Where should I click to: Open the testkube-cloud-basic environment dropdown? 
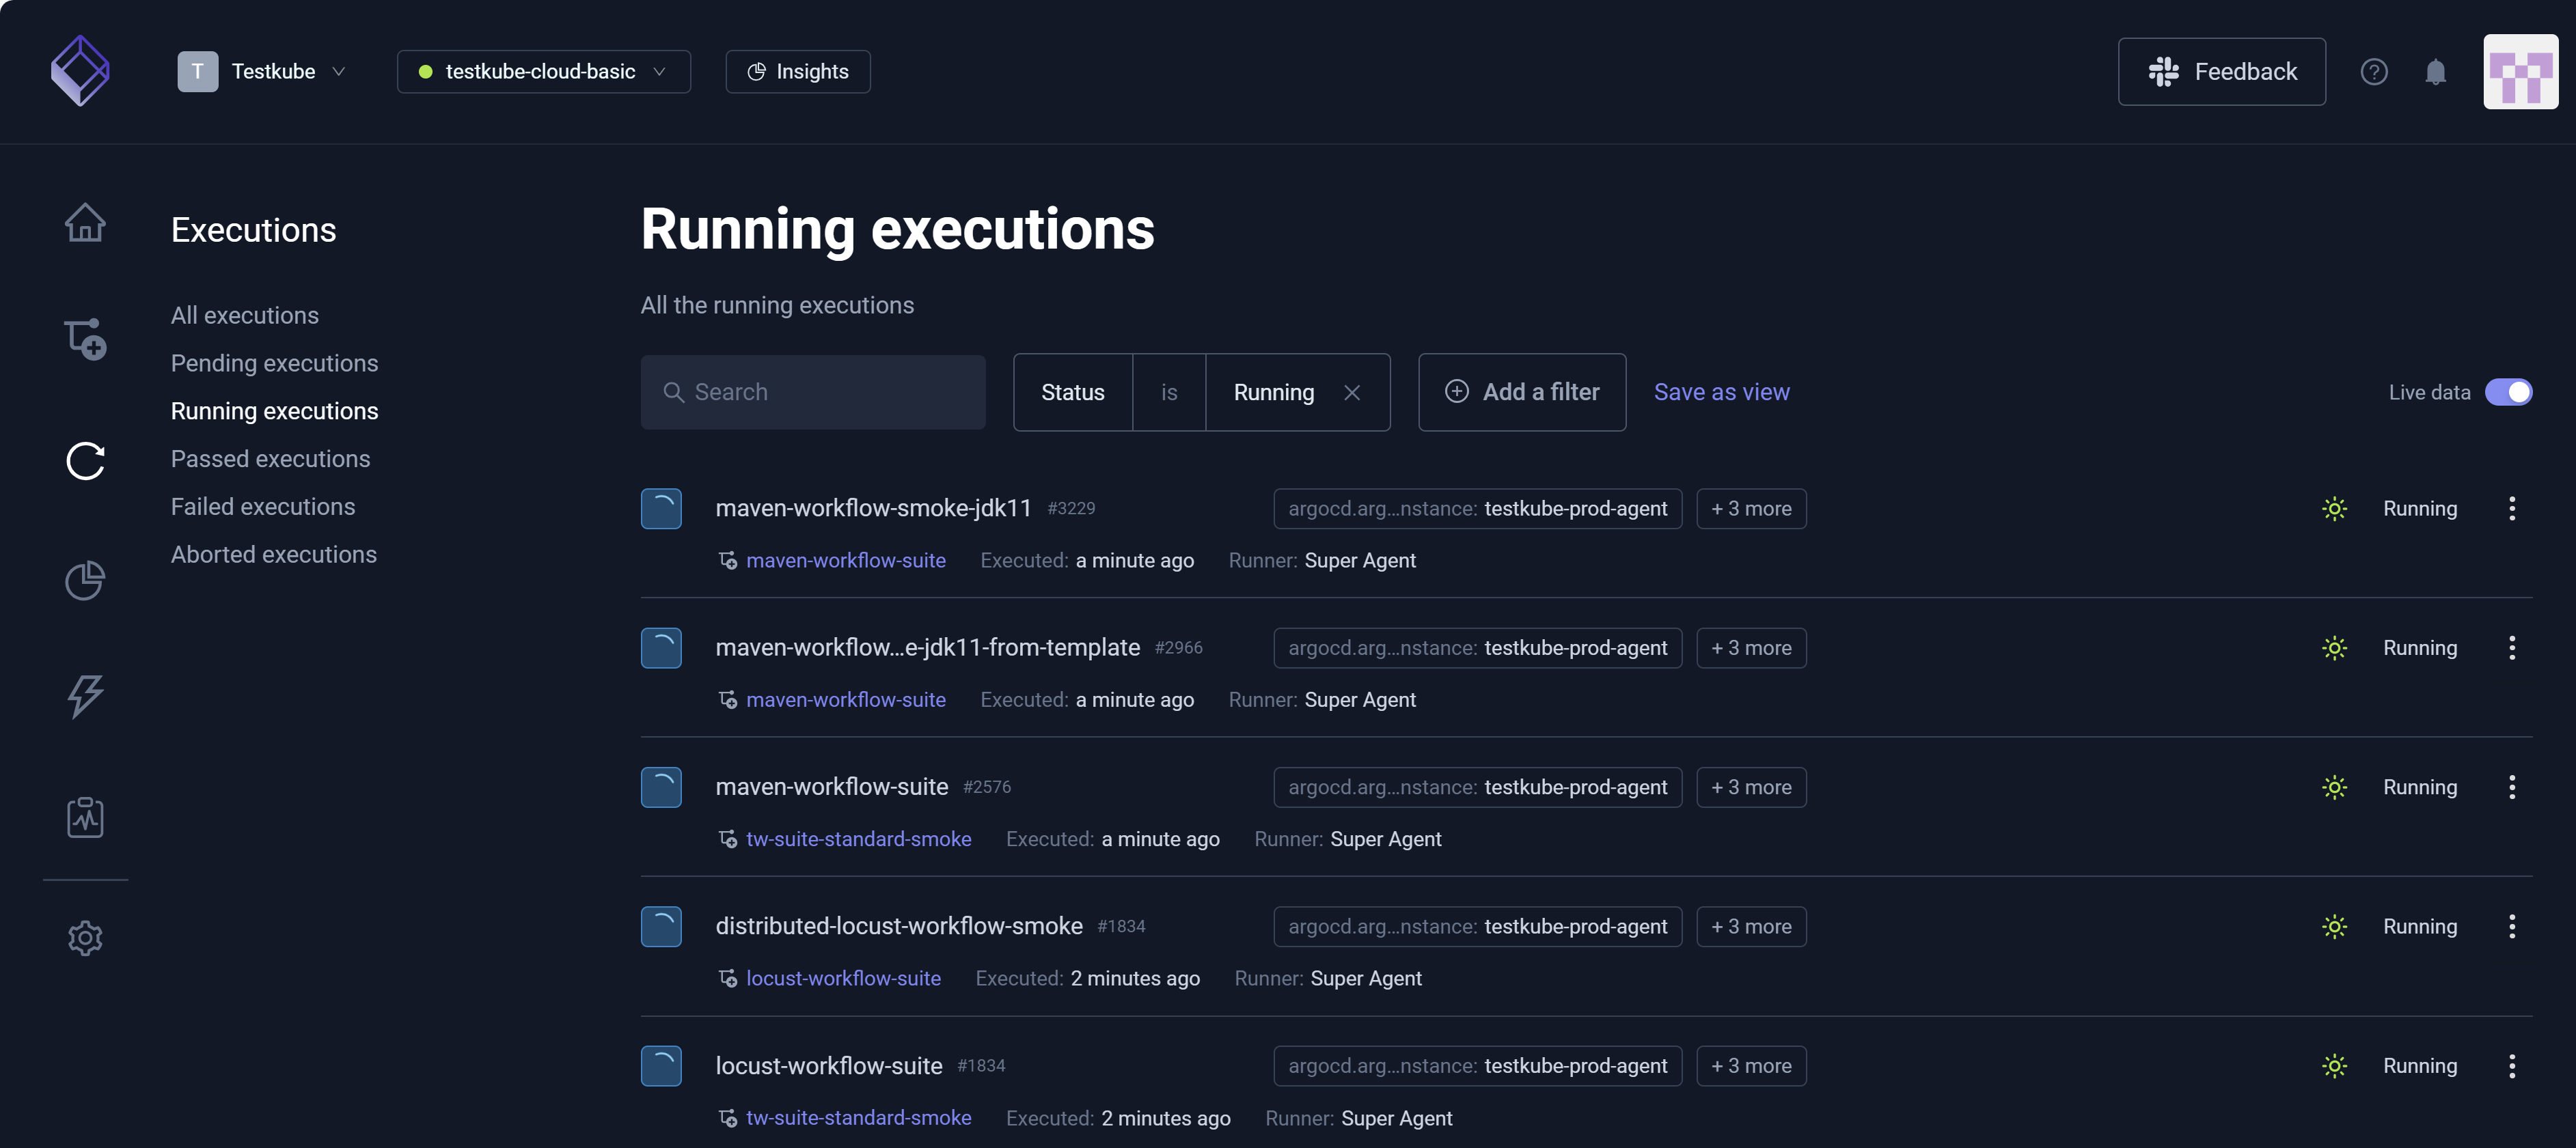[543, 71]
